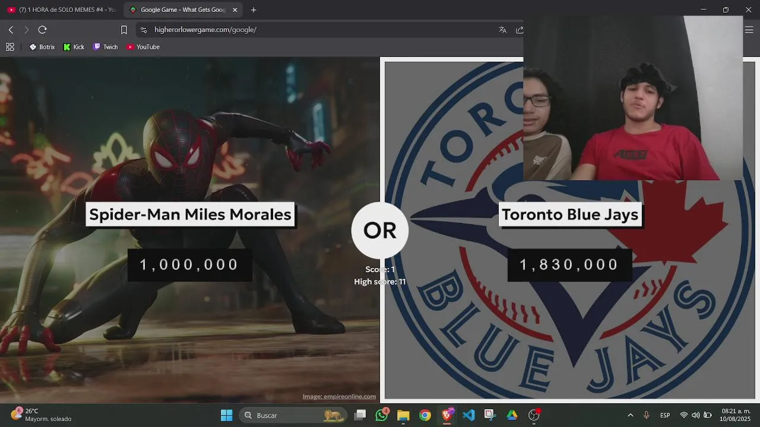Click the share icon in address bar
This screenshot has height=427, width=760.
click(520, 30)
